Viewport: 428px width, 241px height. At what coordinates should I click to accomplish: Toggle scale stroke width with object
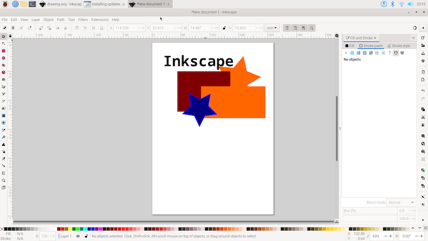point(287,28)
